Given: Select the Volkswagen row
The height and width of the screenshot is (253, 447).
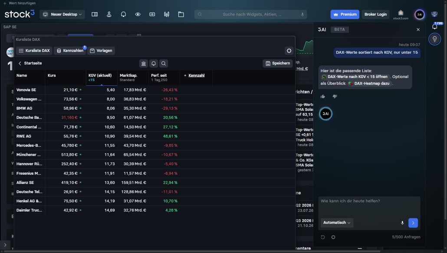Looking at the screenshot, I should pyautogui.click(x=154, y=99).
